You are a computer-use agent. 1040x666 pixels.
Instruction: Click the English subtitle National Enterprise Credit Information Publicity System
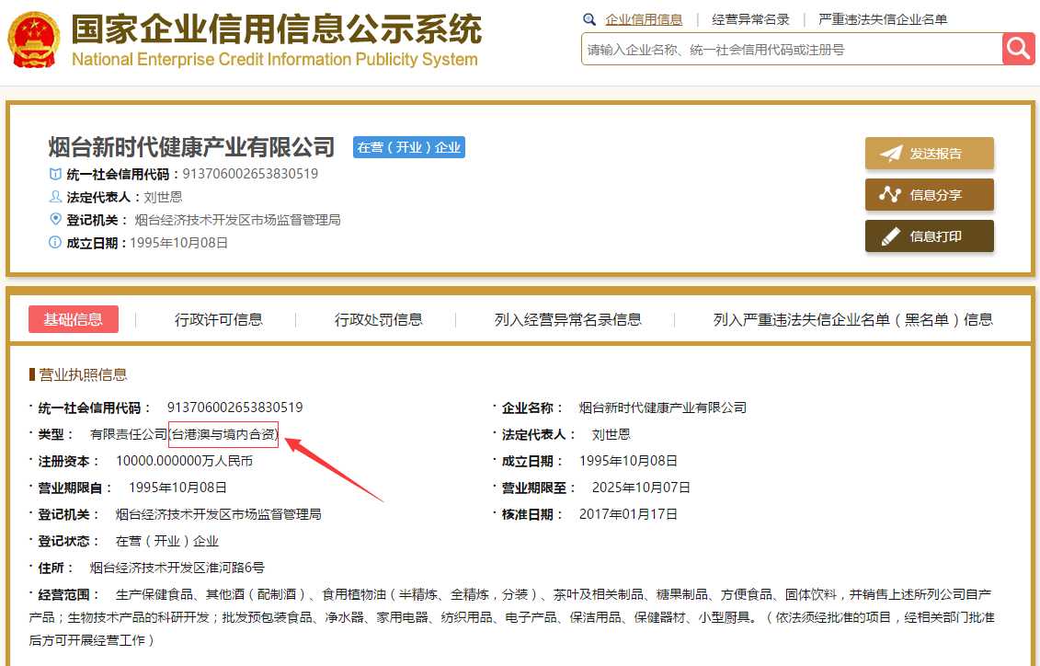(275, 59)
